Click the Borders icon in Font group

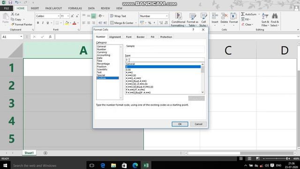[57, 23]
